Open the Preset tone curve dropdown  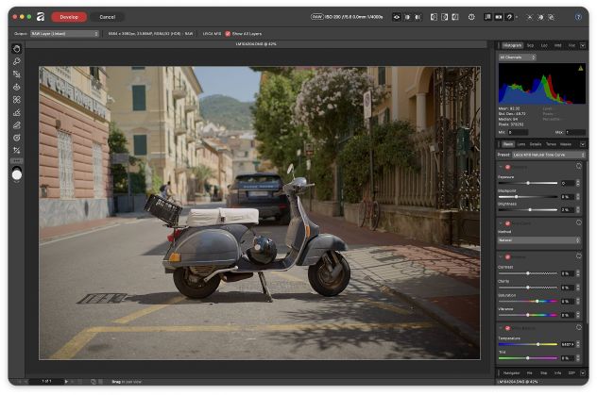point(548,155)
